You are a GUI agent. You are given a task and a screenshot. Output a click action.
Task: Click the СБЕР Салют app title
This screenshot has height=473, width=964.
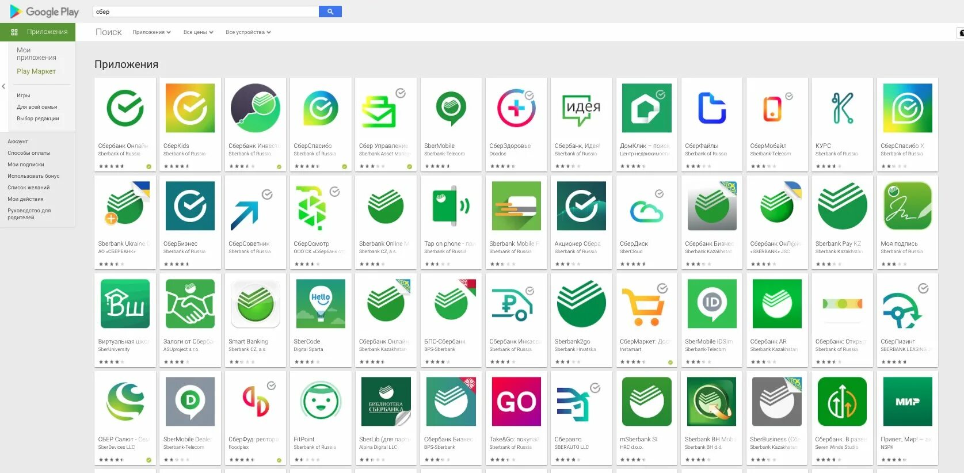124,440
